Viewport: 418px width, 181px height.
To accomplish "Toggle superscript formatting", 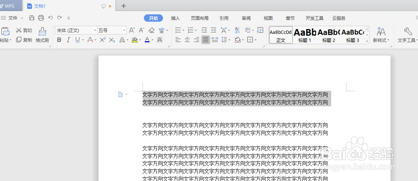I will [103, 40].
